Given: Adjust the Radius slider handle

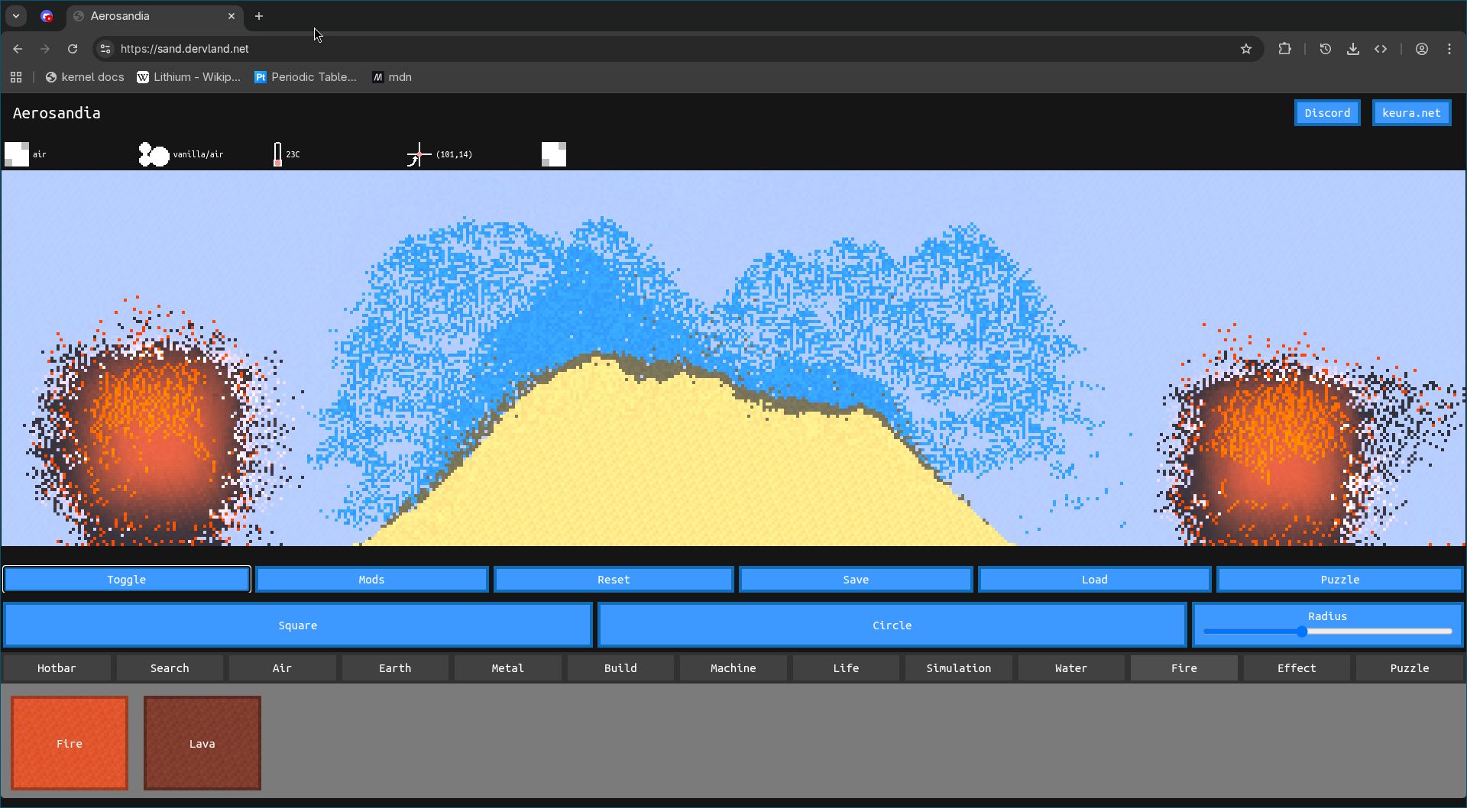Looking at the screenshot, I should (1302, 632).
